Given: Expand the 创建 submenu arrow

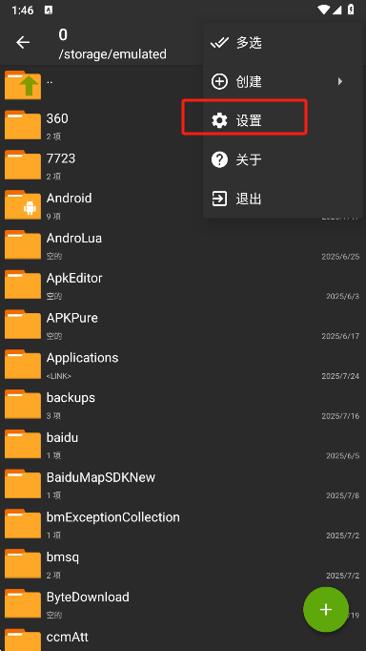Looking at the screenshot, I should (x=340, y=81).
